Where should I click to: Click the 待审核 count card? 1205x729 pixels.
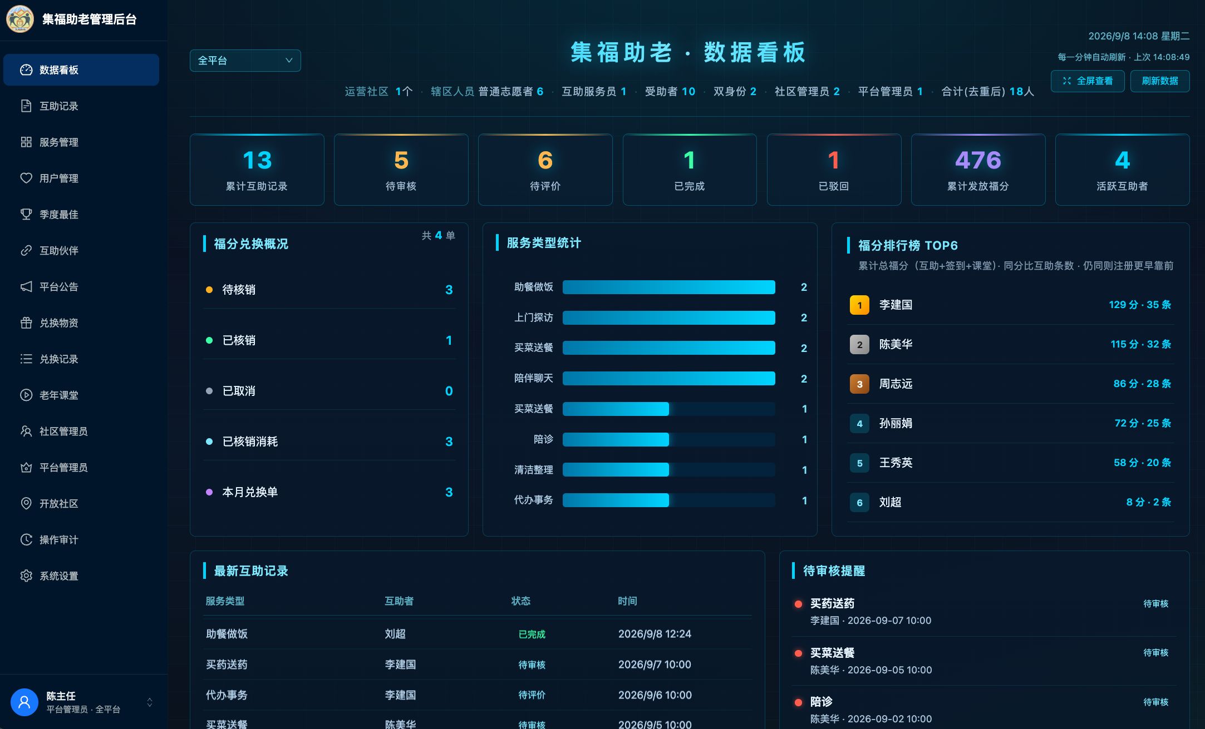(x=401, y=170)
